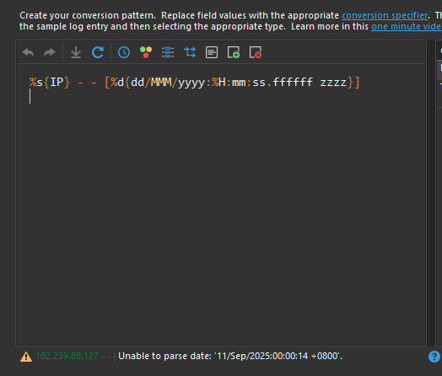Viewport: 442px width, 376px height.
Task: Click the zzzz timezone token in date pattern
Action: click(x=333, y=83)
